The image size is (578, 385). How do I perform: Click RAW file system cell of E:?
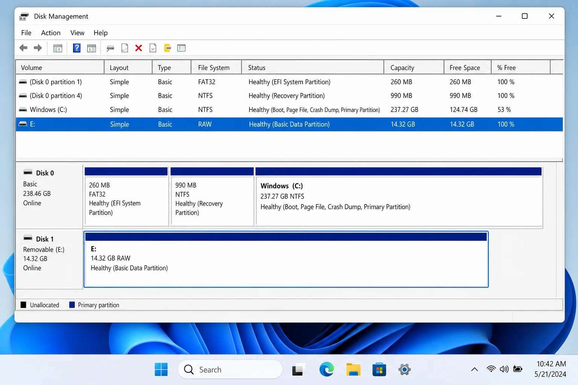click(x=205, y=124)
